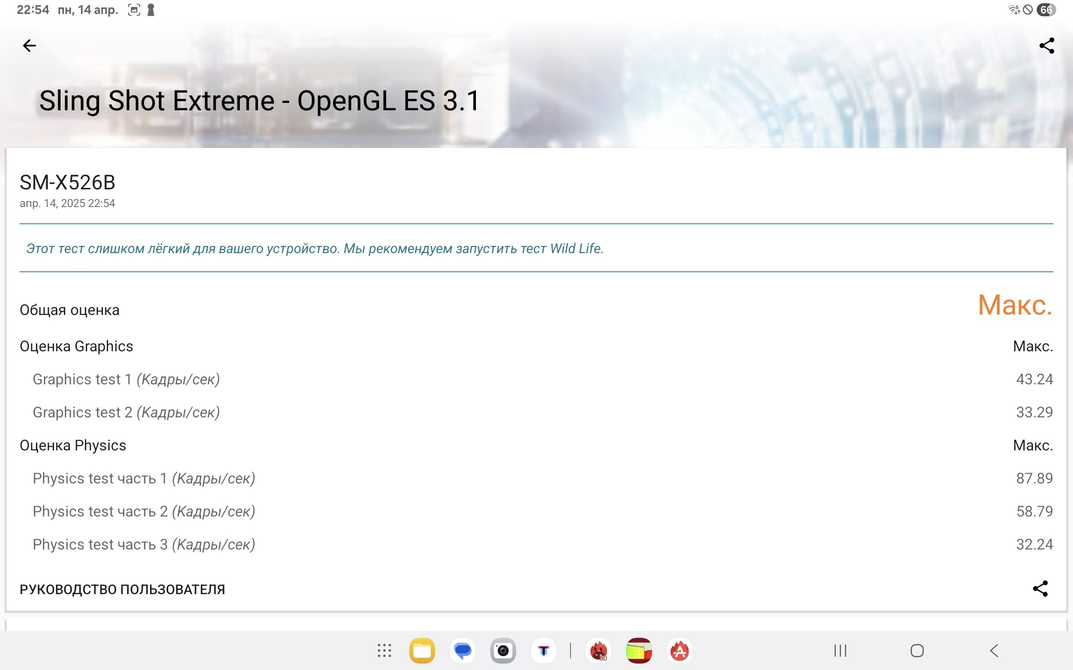Tap the system Back navigation chevron
The width and height of the screenshot is (1073, 670).
[994, 650]
